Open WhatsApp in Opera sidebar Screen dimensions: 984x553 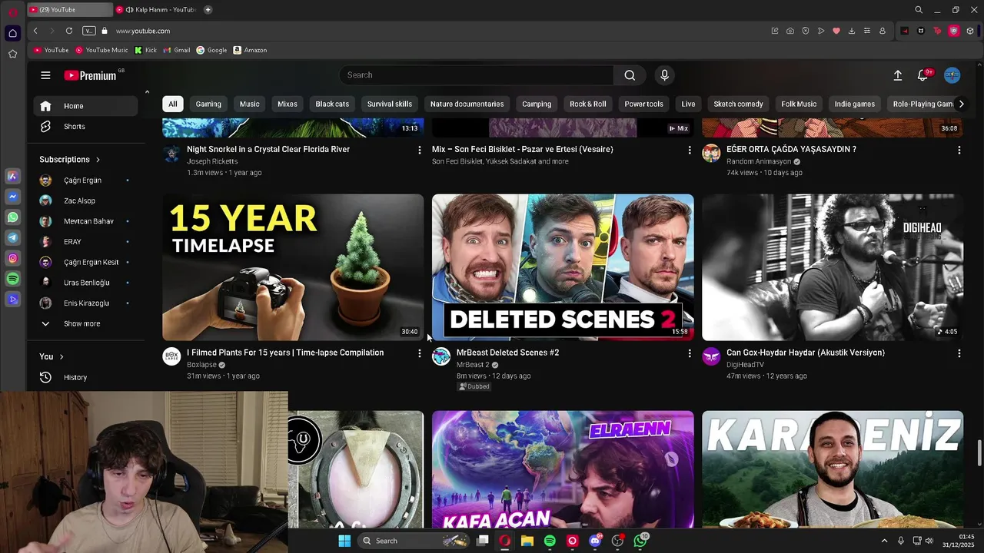coord(12,217)
